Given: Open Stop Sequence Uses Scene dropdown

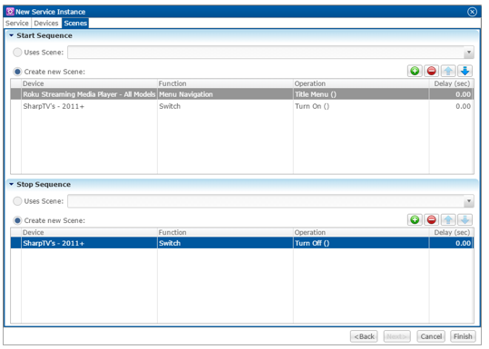Looking at the screenshot, I should [x=468, y=201].
